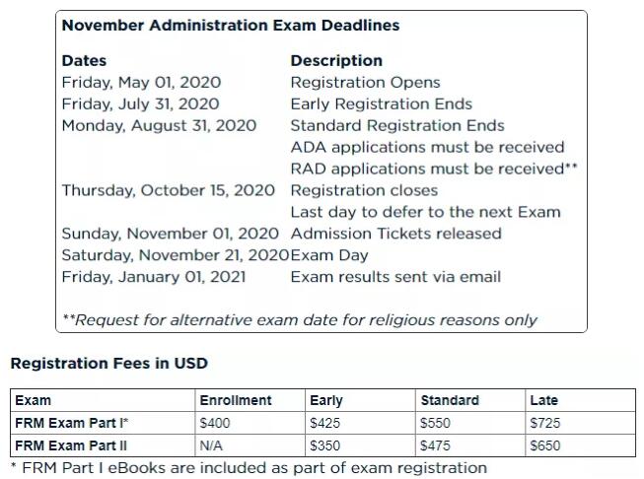Click the Dates column header
644x479 pixels.
point(84,61)
